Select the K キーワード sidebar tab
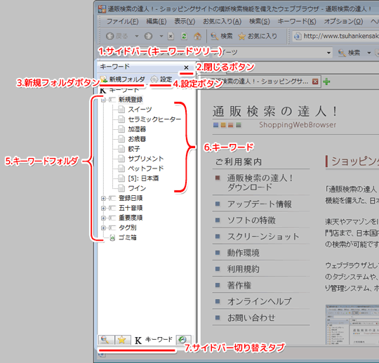The height and width of the screenshot is (363, 379). point(153,340)
